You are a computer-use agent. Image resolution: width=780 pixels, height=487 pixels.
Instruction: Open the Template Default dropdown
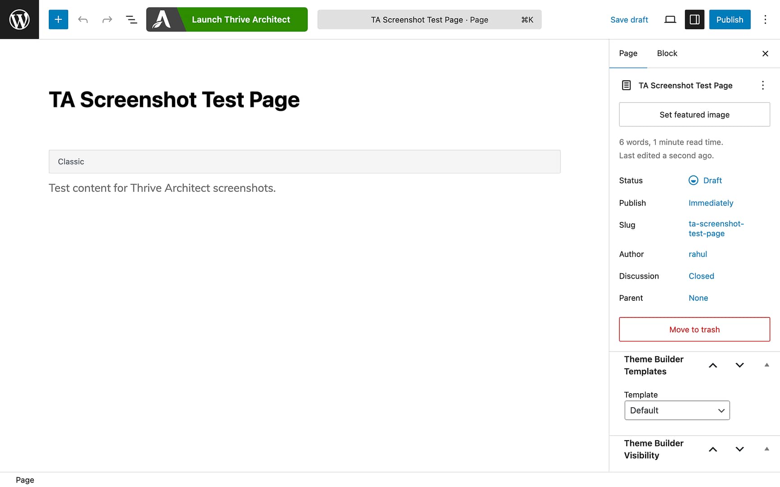(677, 410)
